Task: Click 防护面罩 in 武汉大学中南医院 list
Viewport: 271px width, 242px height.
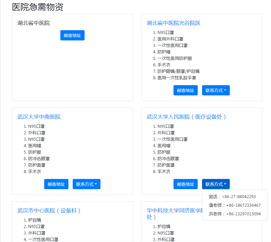Action: (x=37, y=165)
